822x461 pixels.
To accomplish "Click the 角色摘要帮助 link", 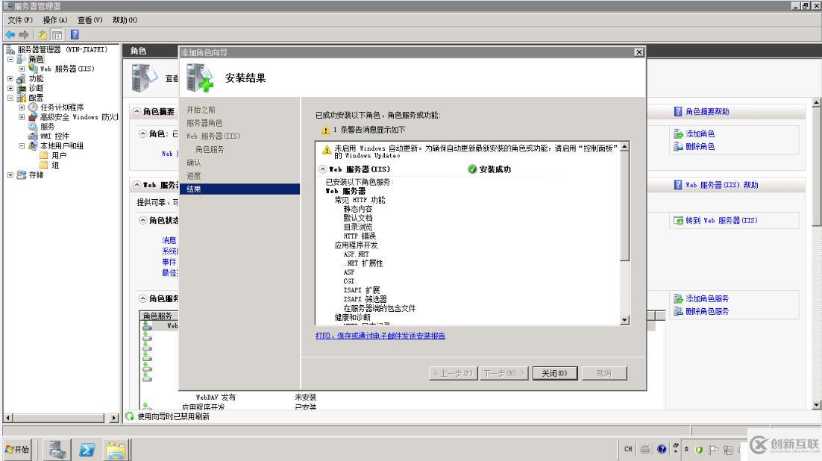I will [707, 111].
